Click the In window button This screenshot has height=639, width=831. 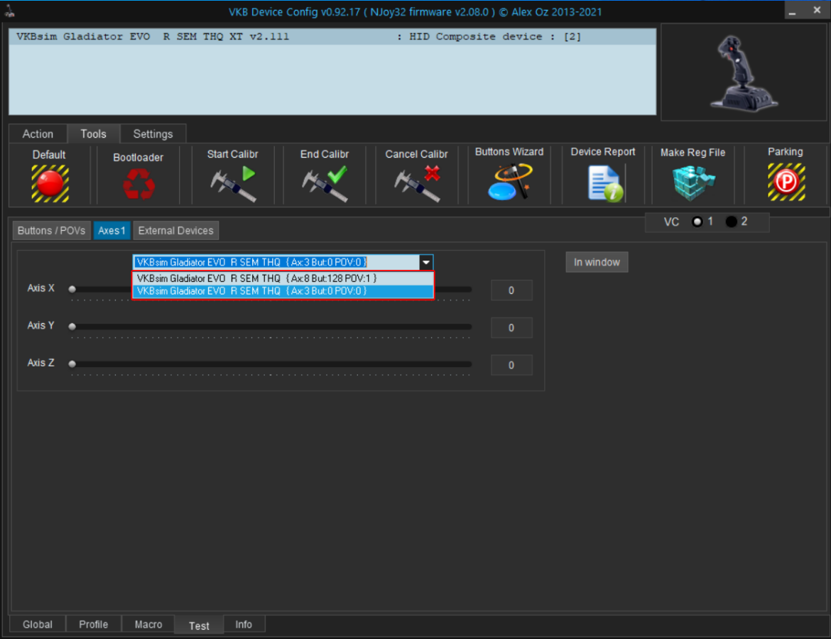pyautogui.click(x=597, y=262)
